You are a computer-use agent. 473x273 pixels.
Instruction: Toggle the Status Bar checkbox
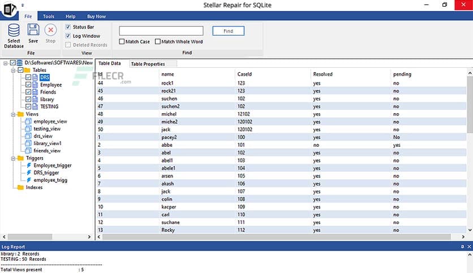pyautogui.click(x=68, y=27)
